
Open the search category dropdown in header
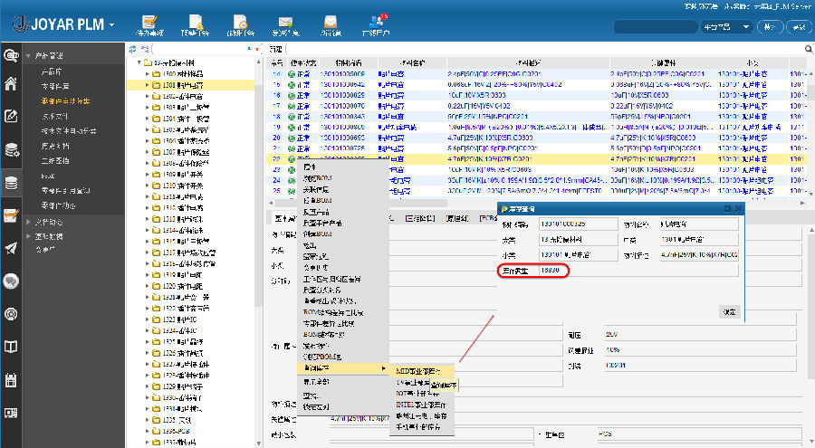pyautogui.click(x=725, y=26)
